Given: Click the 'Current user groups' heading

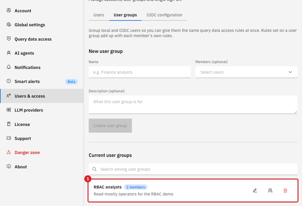Looking at the screenshot, I should click(110, 155).
